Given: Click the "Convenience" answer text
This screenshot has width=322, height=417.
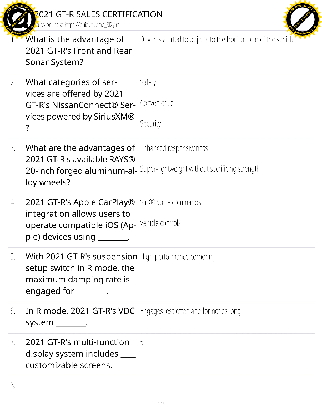Looking at the screenshot, I should [157, 103].
